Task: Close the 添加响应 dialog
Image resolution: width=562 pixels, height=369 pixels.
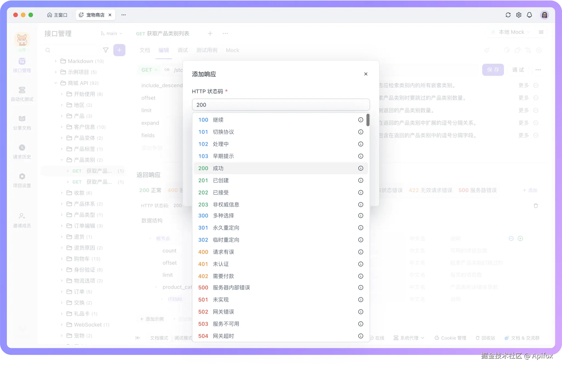Action: (x=366, y=74)
